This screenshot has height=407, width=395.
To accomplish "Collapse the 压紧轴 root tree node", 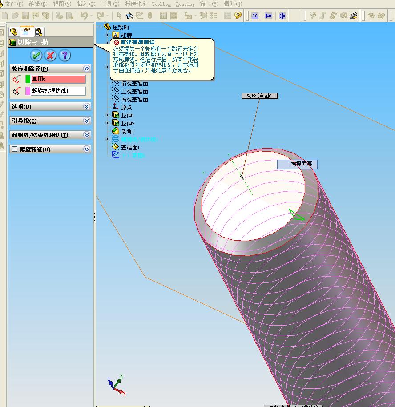I will tap(99, 27).
